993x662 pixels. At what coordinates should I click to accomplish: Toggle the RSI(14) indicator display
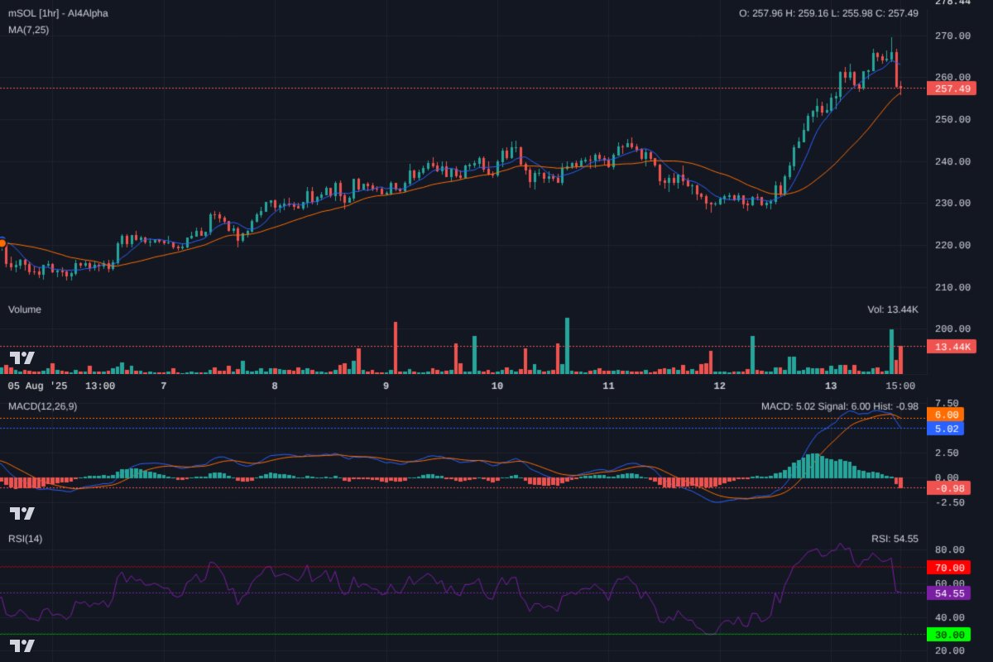point(26,538)
